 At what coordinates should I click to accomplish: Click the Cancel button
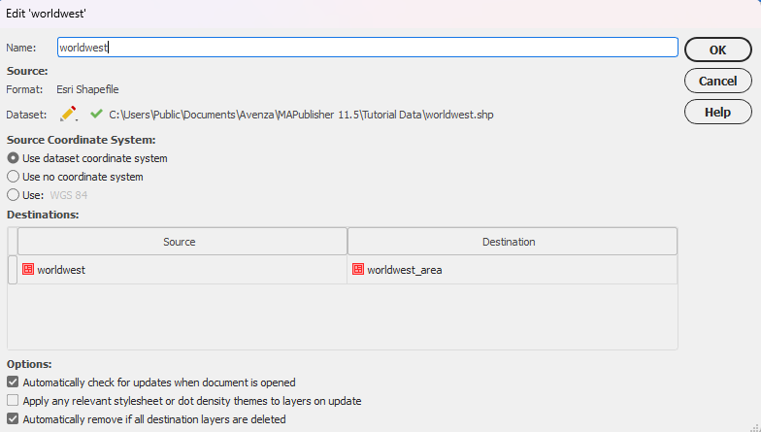[x=718, y=81]
